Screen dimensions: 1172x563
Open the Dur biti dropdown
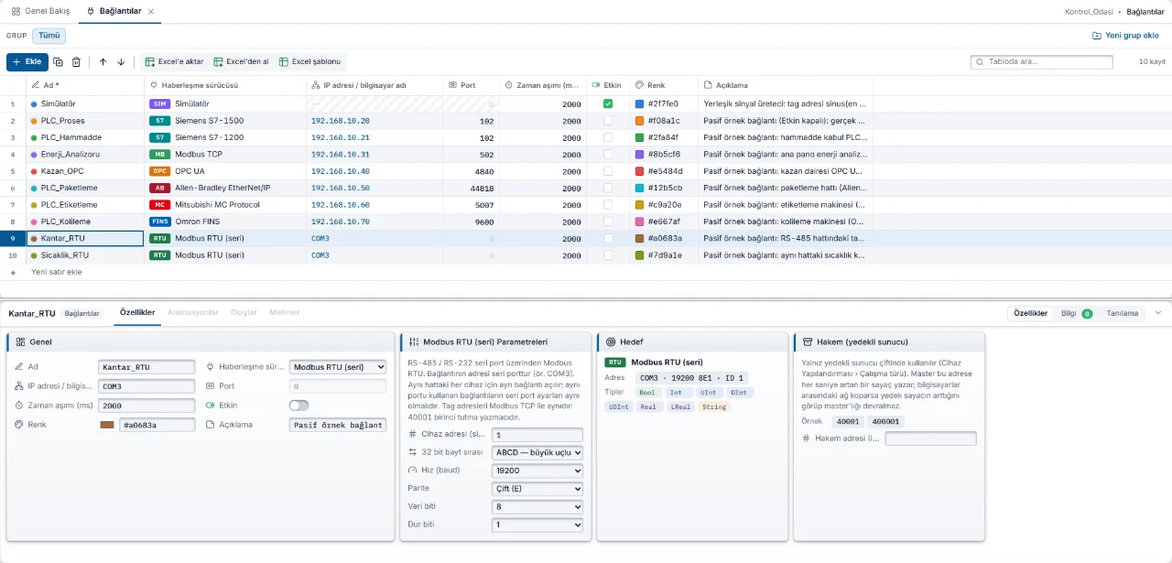point(537,525)
